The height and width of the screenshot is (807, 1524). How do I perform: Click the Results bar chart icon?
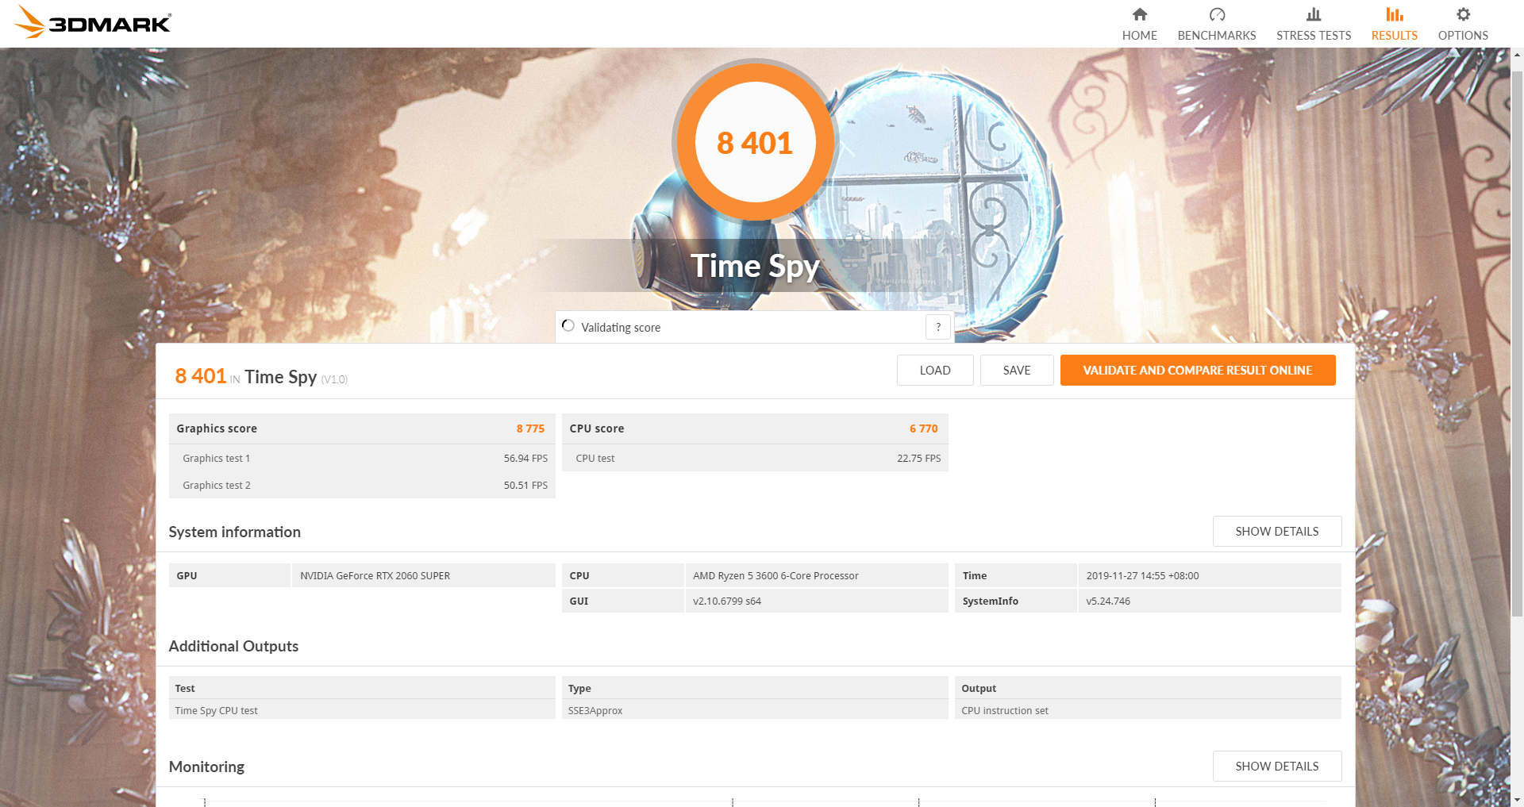coord(1394,14)
